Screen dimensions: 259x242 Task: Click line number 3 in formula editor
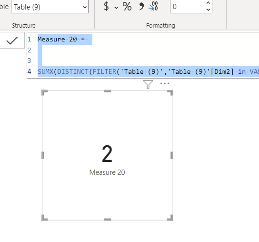pos(30,60)
